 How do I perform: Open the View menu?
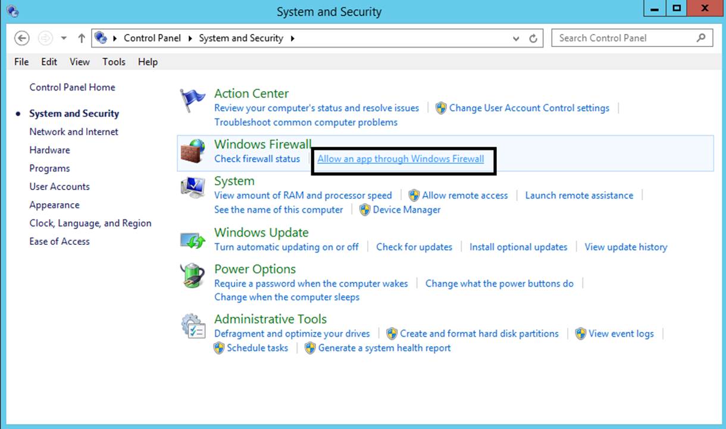[80, 62]
